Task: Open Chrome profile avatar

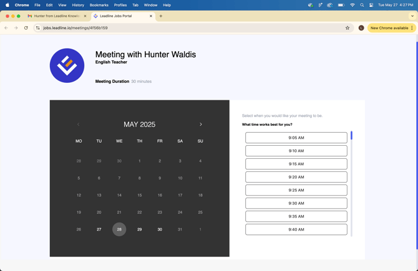Action: click(361, 28)
